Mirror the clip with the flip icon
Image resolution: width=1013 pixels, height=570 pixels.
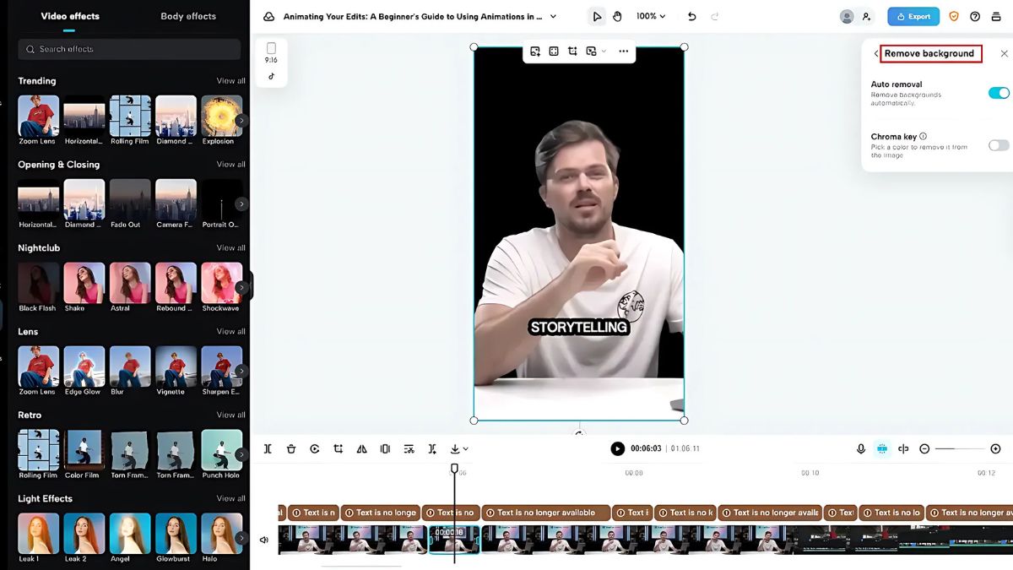(x=362, y=449)
